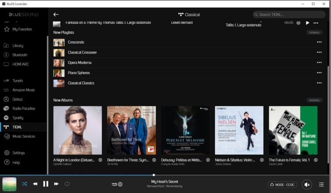The height and width of the screenshot is (193, 331).
Task: Open artist Yo-Yo Ma link
Action: pos(113,164)
